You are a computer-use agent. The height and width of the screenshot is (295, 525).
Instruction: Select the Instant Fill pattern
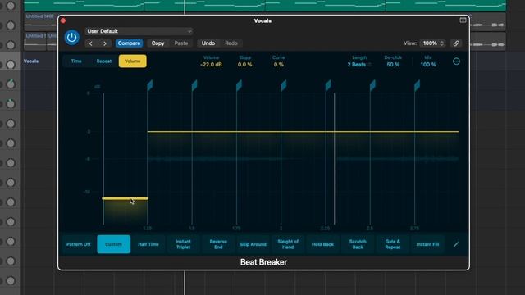(427, 244)
